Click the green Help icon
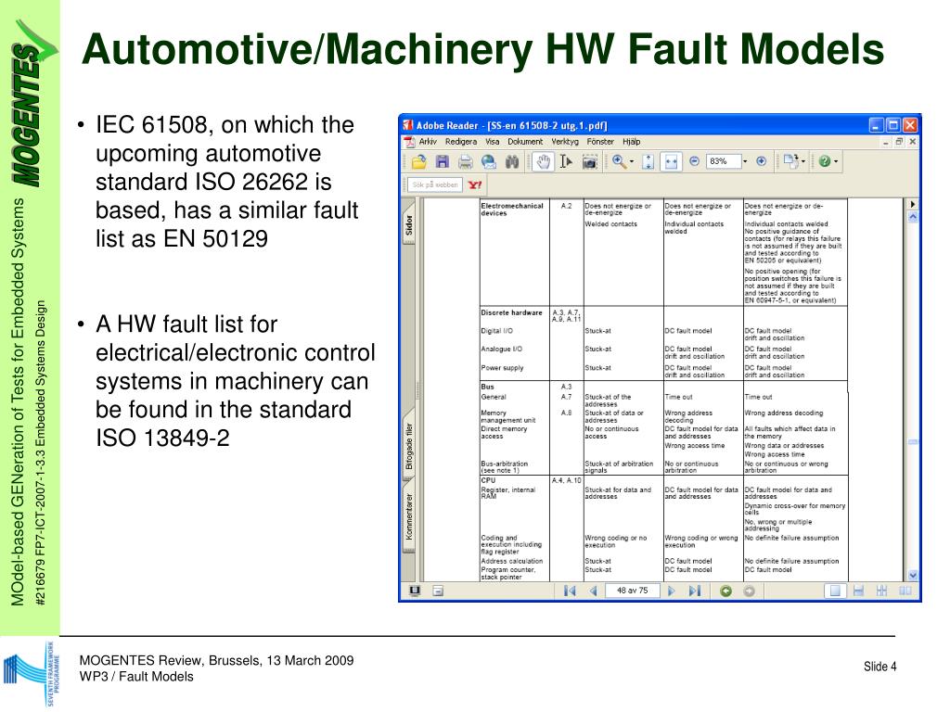The height and width of the screenshot is (712, 950). click(824, 161)
